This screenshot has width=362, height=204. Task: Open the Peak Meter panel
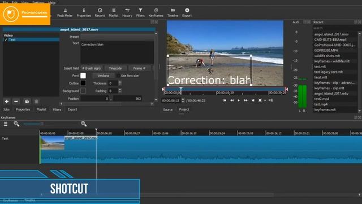(65, 12)
